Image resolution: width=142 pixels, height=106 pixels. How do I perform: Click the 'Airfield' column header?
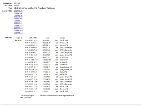(x=62, y=38)
